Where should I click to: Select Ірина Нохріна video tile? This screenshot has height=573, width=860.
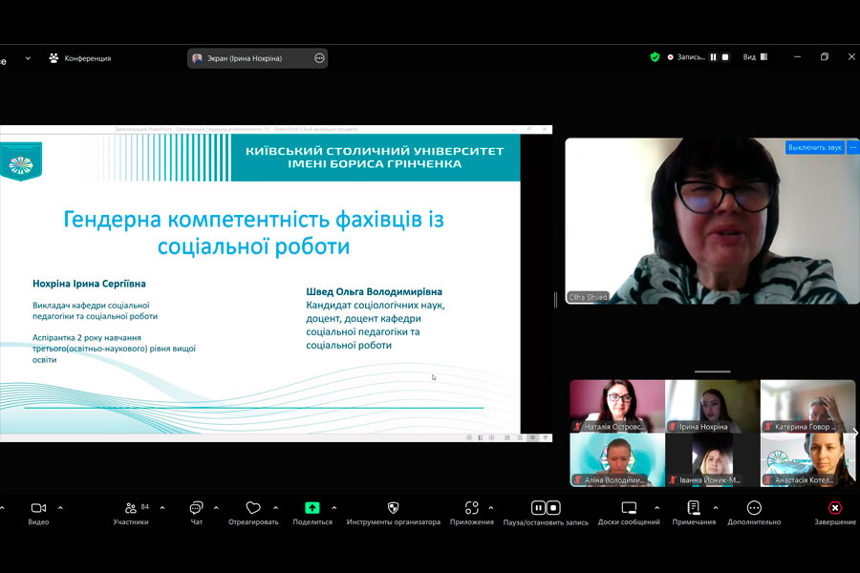pyautogui.click(x=713, y=406)
